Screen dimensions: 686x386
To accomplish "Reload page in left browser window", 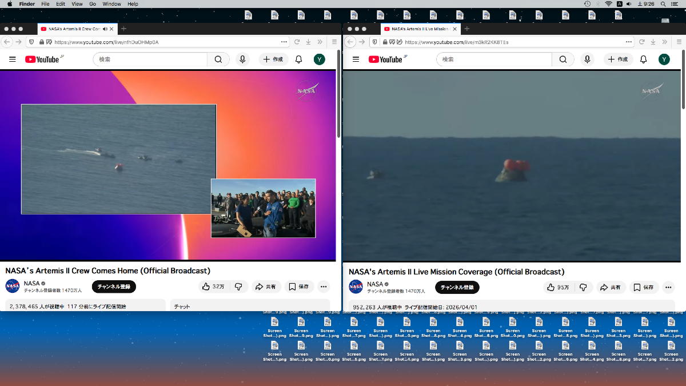I will click(297, 42).
